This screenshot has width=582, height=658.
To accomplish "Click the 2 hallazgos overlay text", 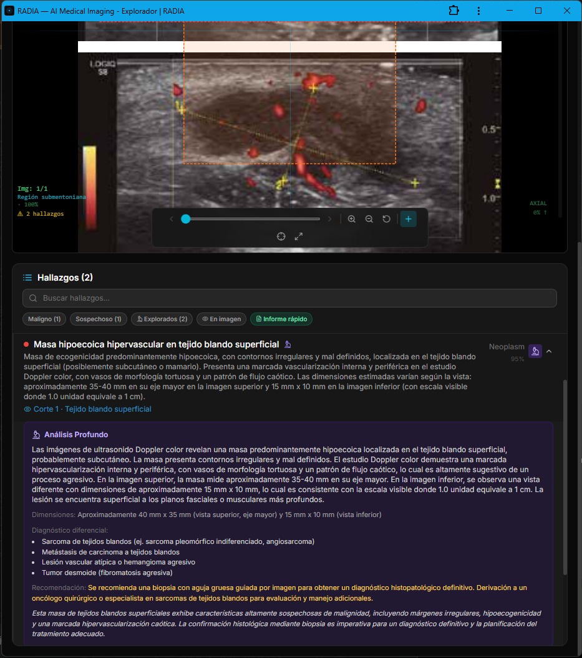I will [45, 213].
